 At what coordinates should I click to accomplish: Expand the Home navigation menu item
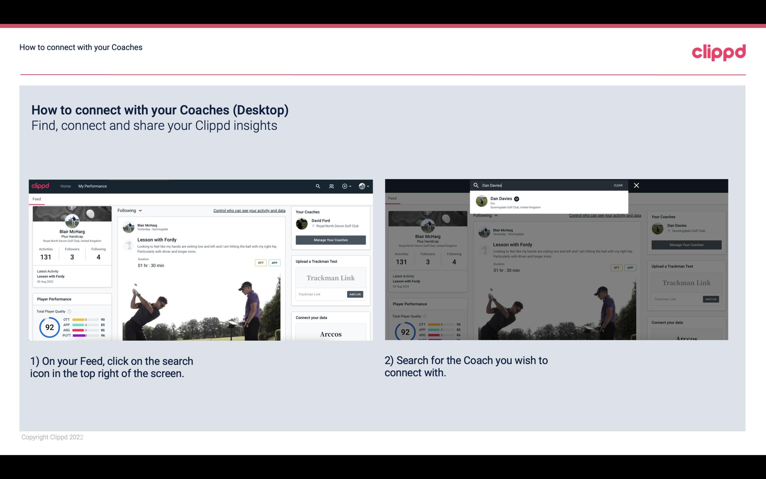tap(66, 186)
